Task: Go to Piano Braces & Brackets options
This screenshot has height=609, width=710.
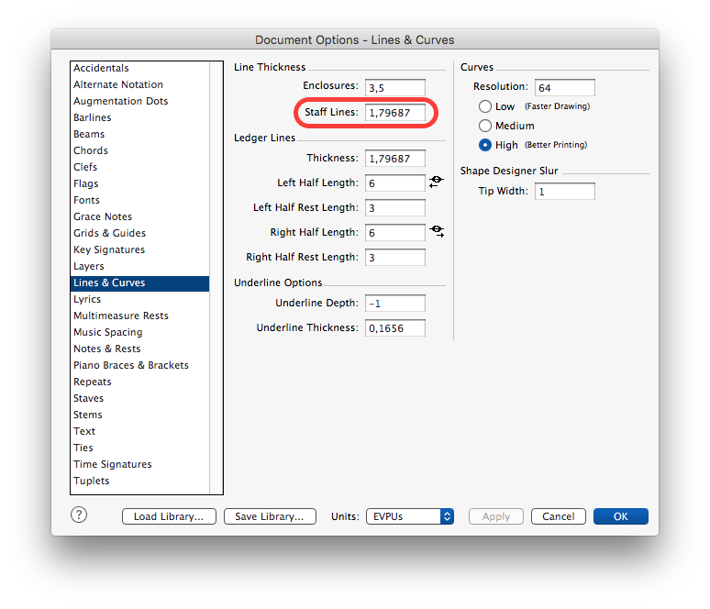Action: coord(130,365)
